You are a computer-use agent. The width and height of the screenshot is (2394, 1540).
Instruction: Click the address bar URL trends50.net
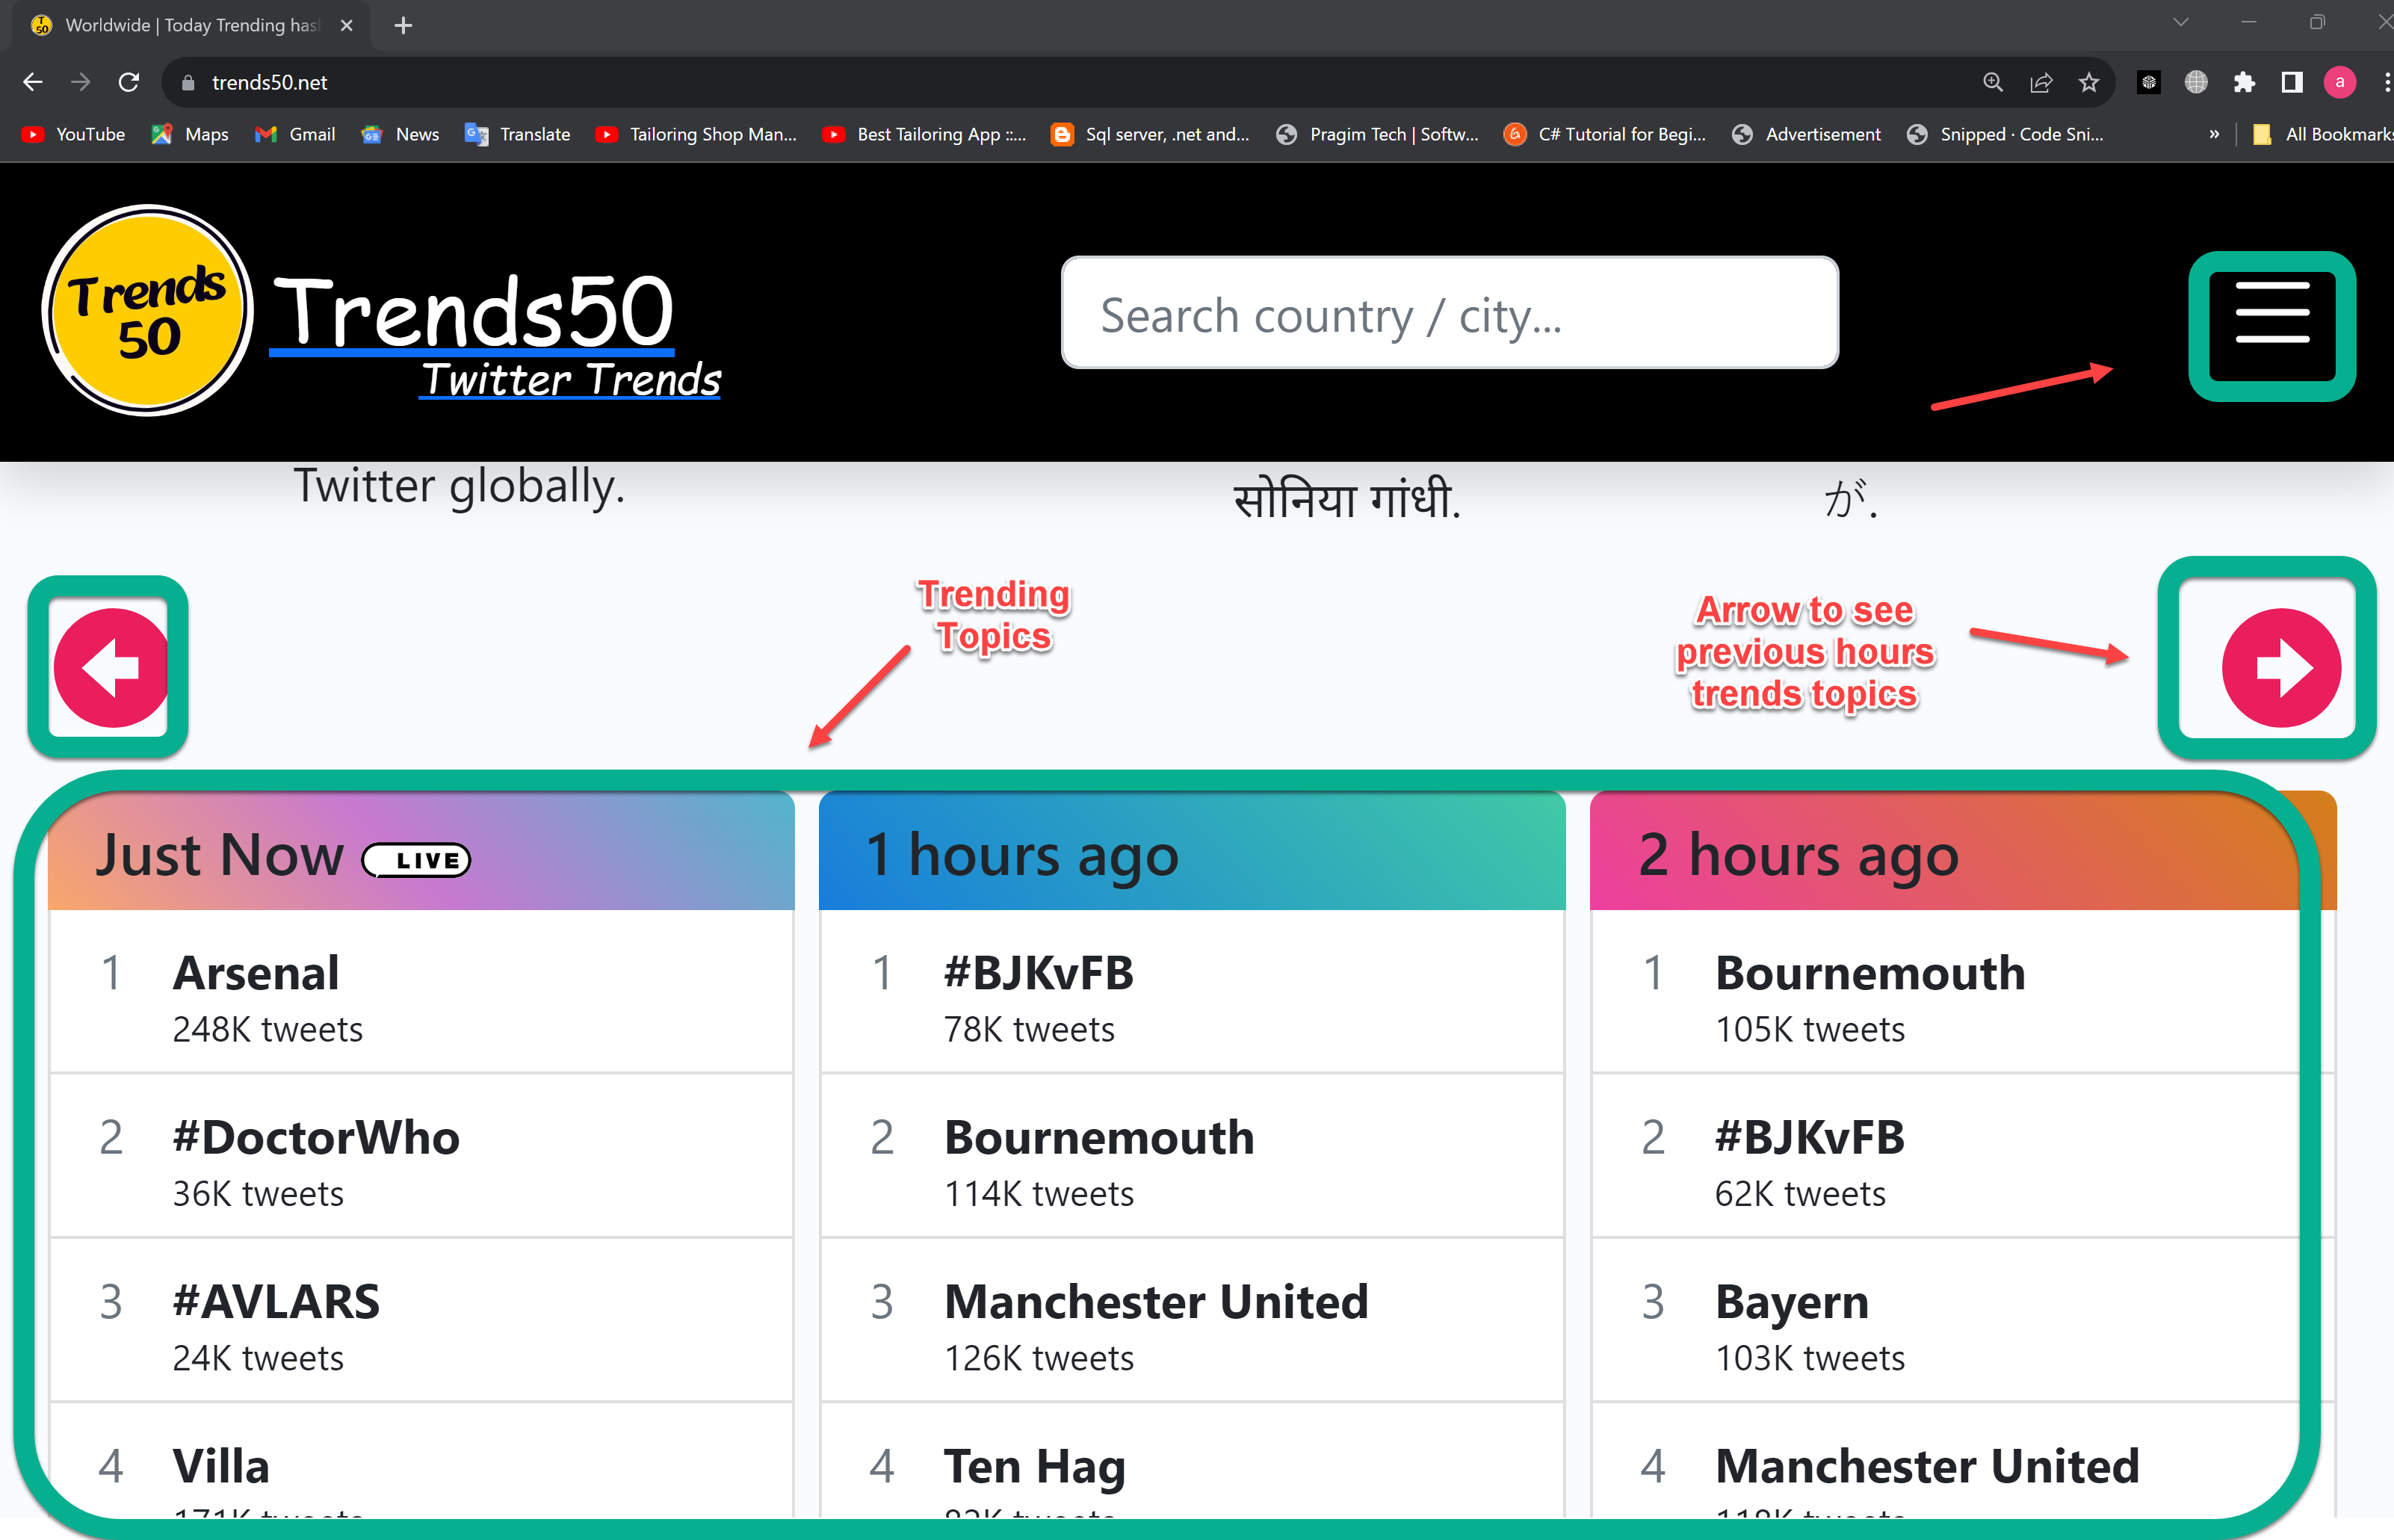(269, 82)
